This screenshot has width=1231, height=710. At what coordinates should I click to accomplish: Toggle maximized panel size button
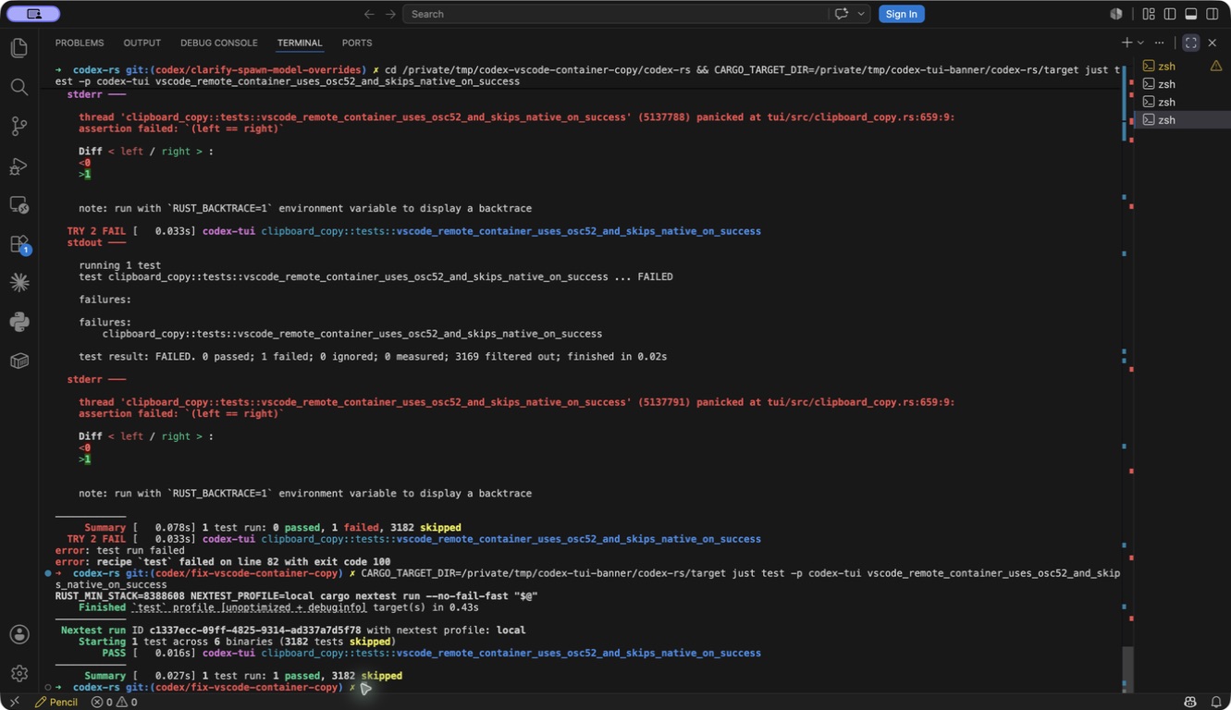pyautogui.click(x=1191, y=43)
